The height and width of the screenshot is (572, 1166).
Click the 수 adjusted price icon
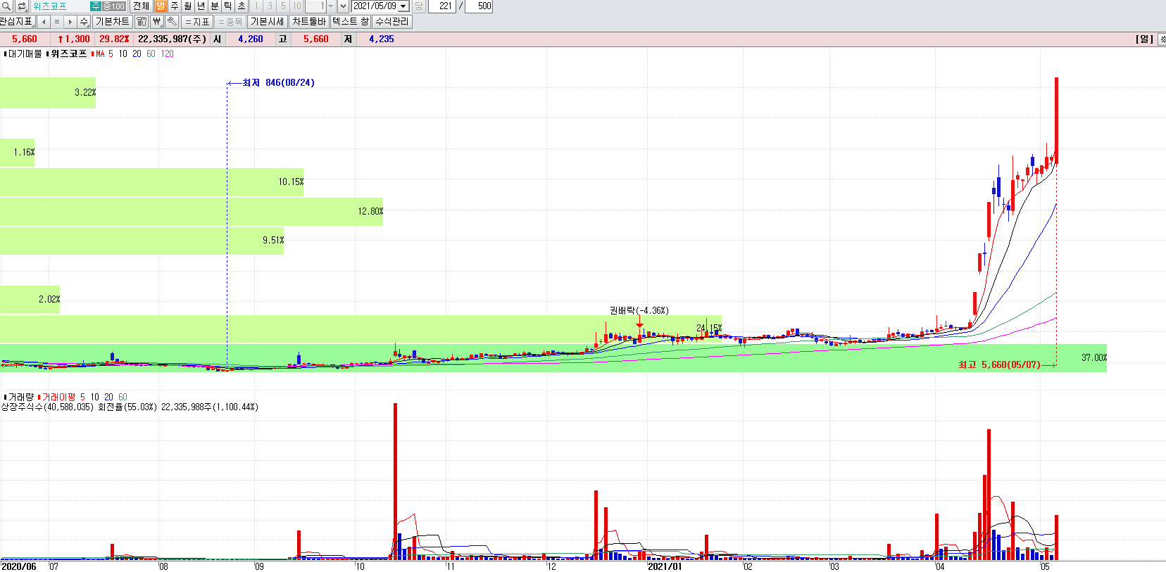pyautogui.click(x=84, y=22)
